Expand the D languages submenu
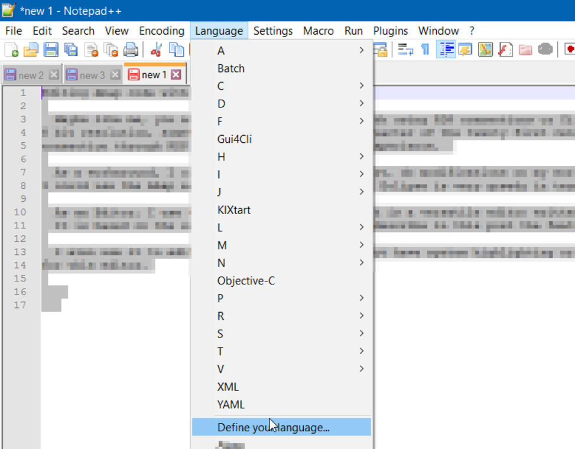Screen dimensions: 575x449 point(281,104)
